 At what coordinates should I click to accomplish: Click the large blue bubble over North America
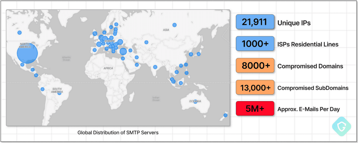point(27,54)
